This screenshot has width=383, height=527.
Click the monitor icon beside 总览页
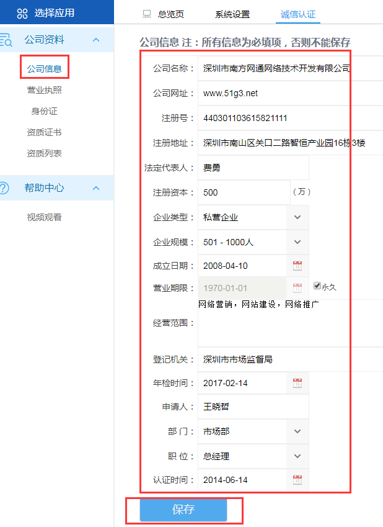147,14
